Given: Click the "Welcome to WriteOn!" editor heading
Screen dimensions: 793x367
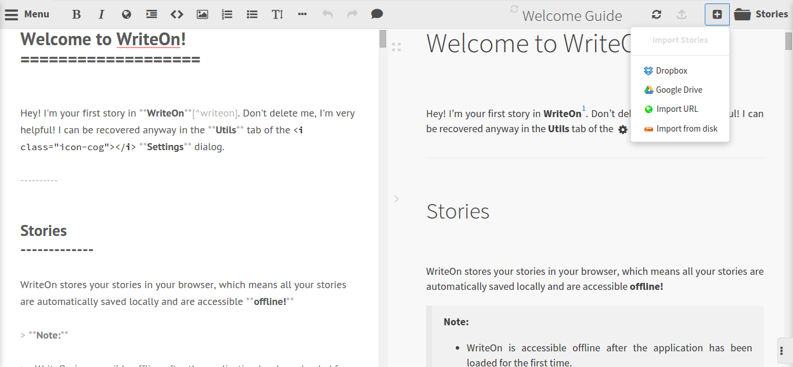Looking at the screenshot, I should (103, 39).
